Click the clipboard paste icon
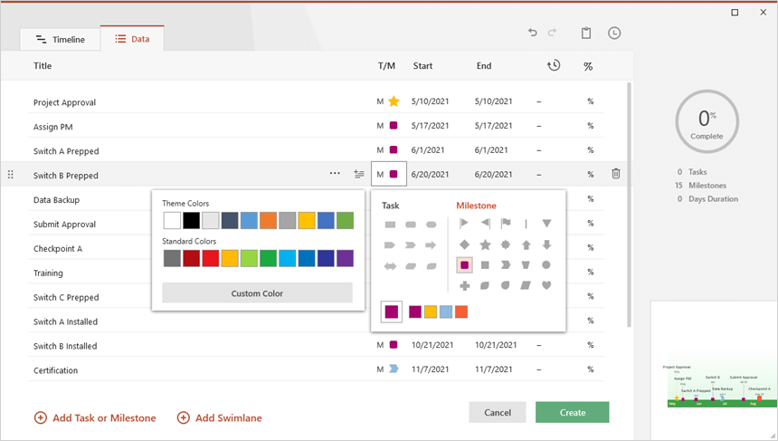This screenshot has width=778, height=441. click(586, 34)
